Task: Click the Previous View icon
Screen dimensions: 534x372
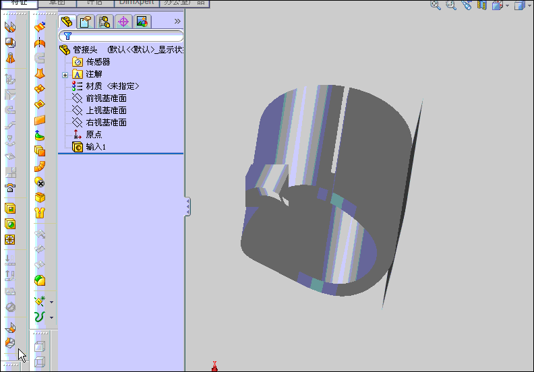Action: (467, 5)
